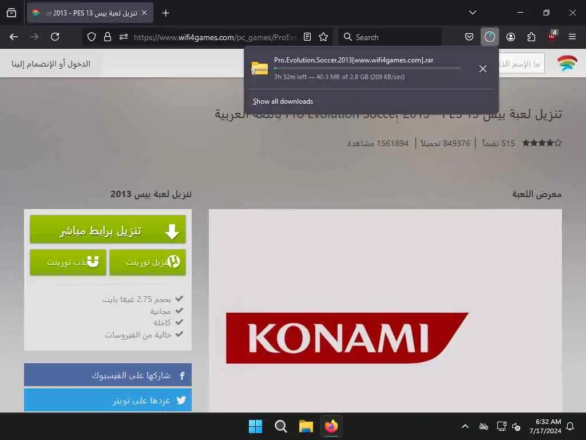Click the star rating widget

[x=542, y=143]
